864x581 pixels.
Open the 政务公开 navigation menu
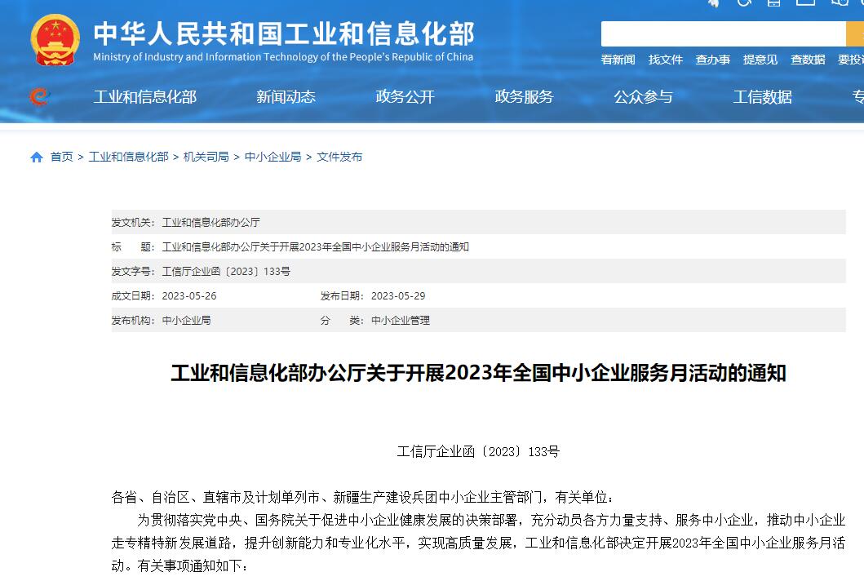[405, 97]
